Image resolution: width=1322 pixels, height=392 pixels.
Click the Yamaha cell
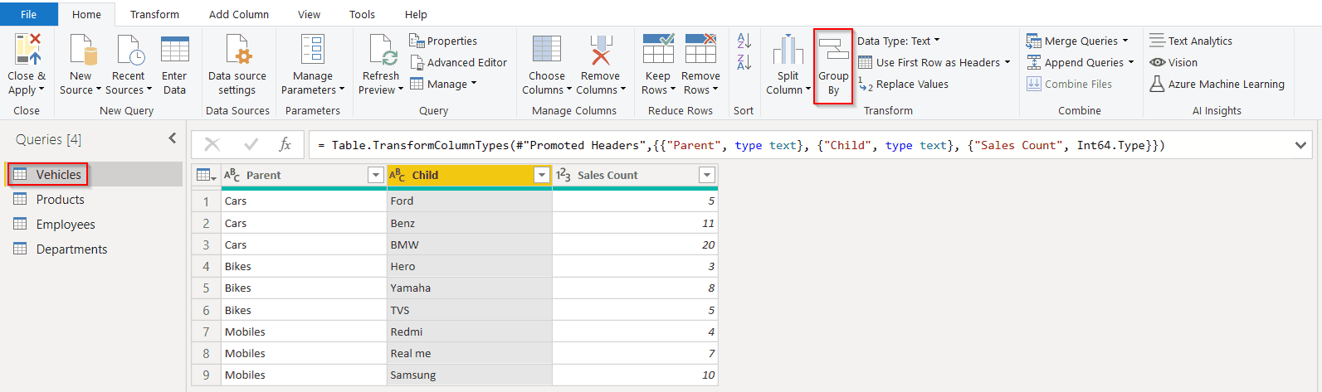(469, 288)
